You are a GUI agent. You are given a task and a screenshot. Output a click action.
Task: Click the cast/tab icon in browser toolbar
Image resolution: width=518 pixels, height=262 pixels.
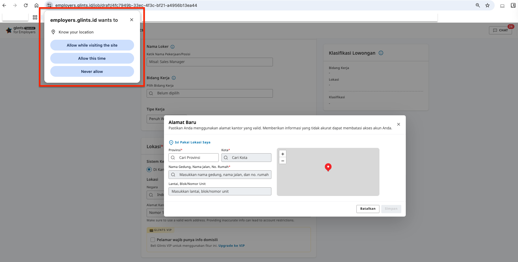(502, 6)
